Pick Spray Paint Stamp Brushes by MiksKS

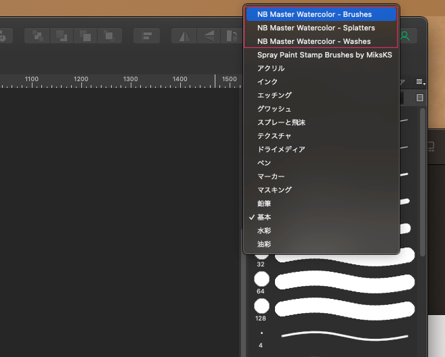click(324, 55)
